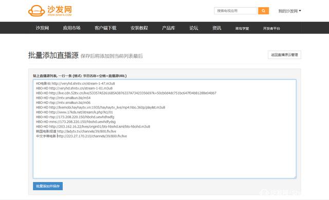Click the orange search magnifier button
Viewport: 329px width, 200px height.
[263, 11]
